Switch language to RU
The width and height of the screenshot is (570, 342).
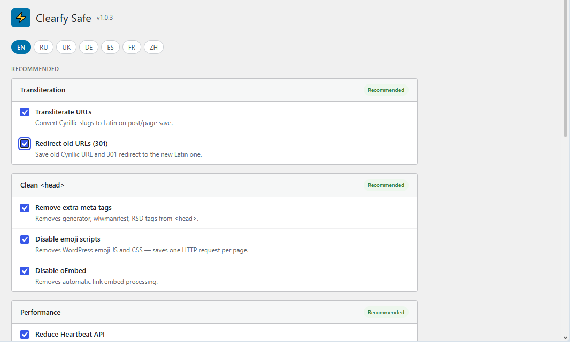pyautogui.click(x=44, y=47)
